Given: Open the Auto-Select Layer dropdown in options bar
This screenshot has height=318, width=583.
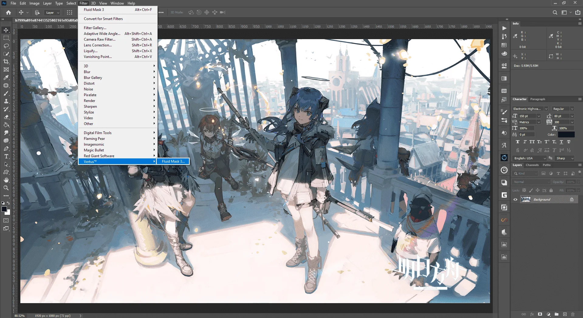Looking at the screenshot, I should [x=52, y=12].
